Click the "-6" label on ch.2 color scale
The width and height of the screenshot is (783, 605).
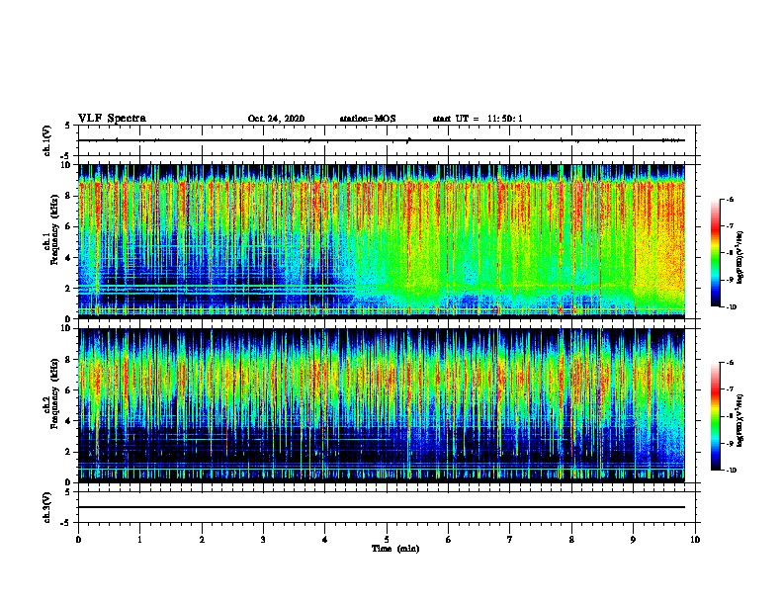click(x=730, y=363)
